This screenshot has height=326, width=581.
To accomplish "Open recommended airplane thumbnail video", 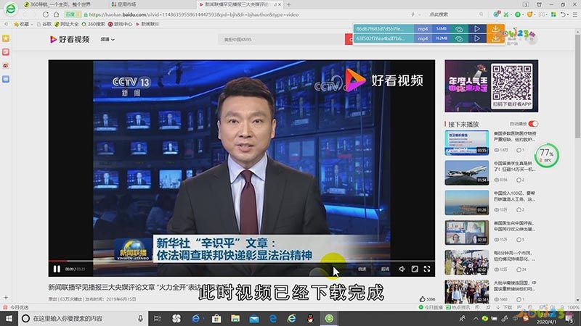I will point(467,172).
